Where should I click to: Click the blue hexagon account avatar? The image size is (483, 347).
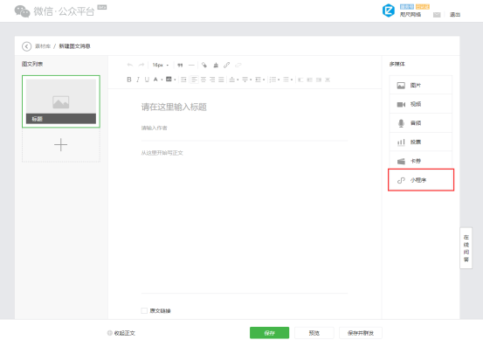(x=389, y=10)
